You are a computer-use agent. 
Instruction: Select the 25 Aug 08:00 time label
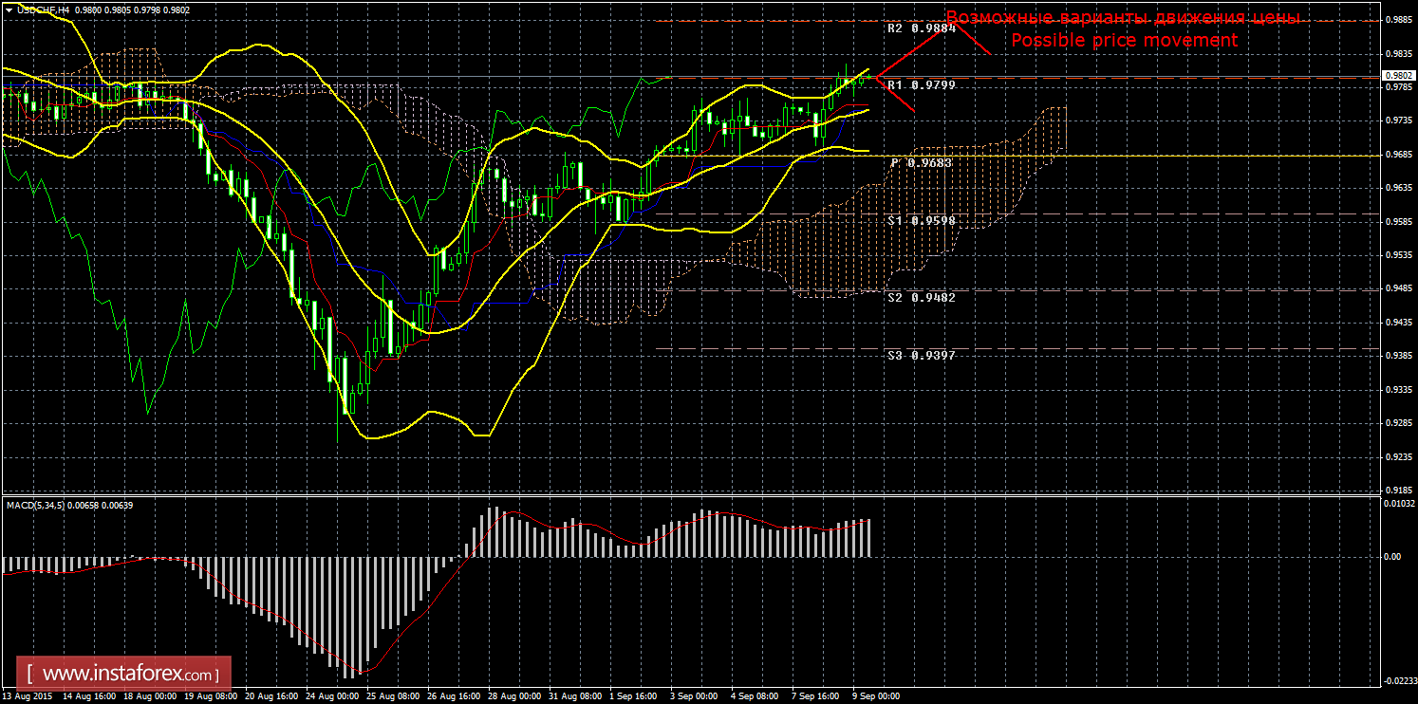[393, 696]
